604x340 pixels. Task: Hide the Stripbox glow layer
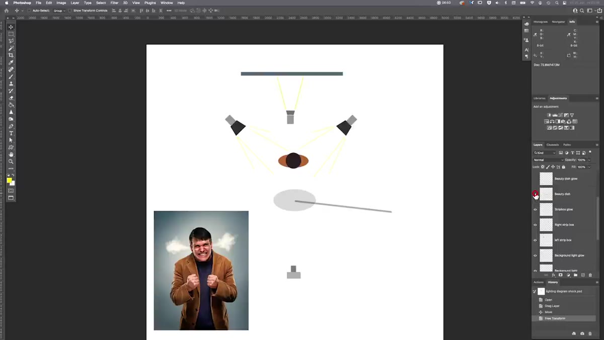coord(535,209)
